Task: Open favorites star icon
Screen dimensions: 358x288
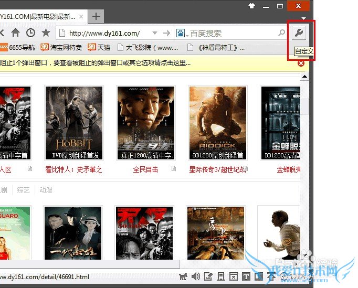Action: click(46, 33)
